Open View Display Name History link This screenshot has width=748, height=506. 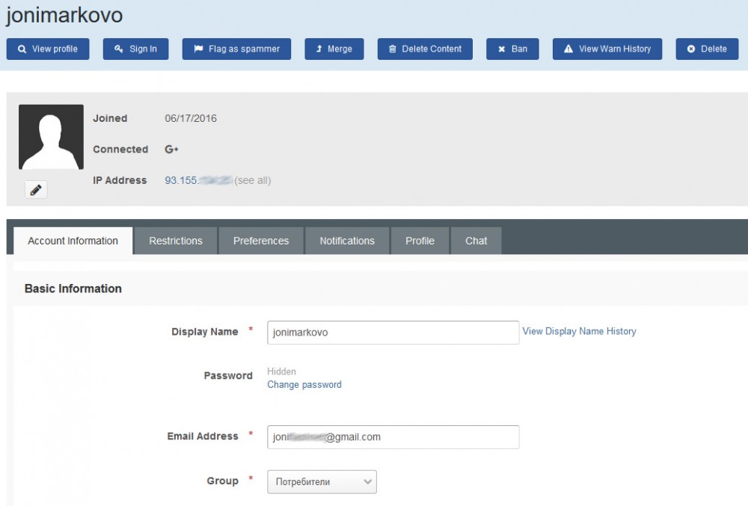tap(579, 331)
